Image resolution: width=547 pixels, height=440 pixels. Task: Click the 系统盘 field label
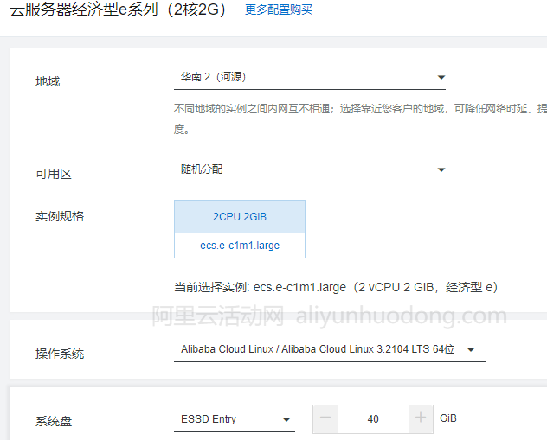coord(54,422)
